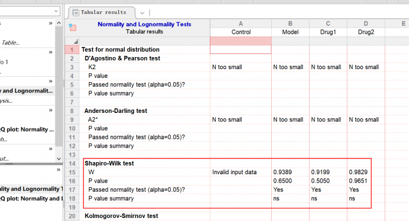Select the Model column header

[x=291, y=32]
